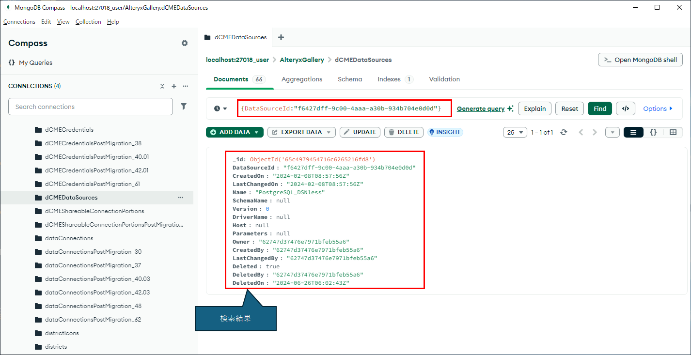The width and height of the screenshot is (691, 355).
Task: Click the UPDATE button
Action: [x=360, y=132]
